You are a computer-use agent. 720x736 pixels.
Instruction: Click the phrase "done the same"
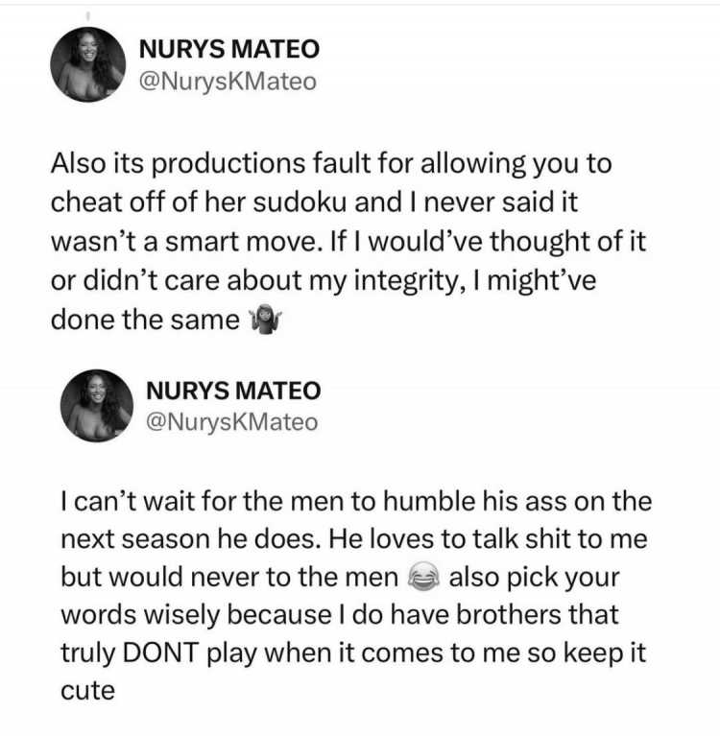click(x=145, y=321)
